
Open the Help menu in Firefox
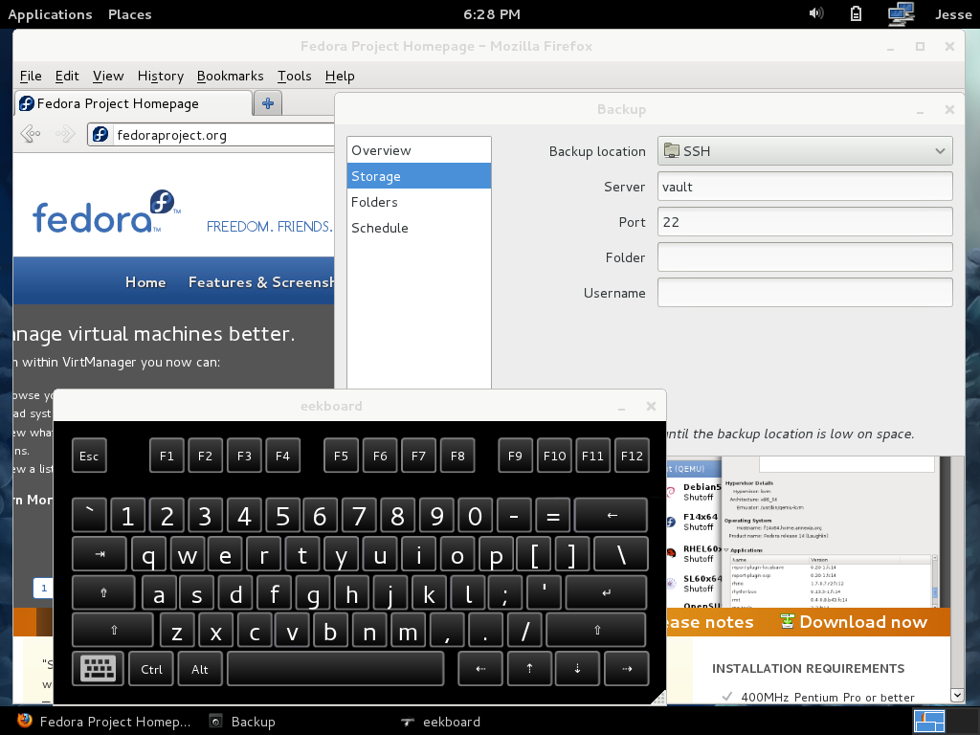click(x=340, y=76)
